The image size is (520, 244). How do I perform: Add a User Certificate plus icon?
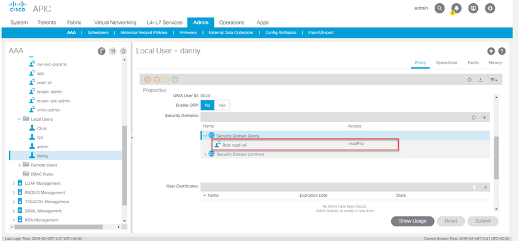[x=485, y=187]
